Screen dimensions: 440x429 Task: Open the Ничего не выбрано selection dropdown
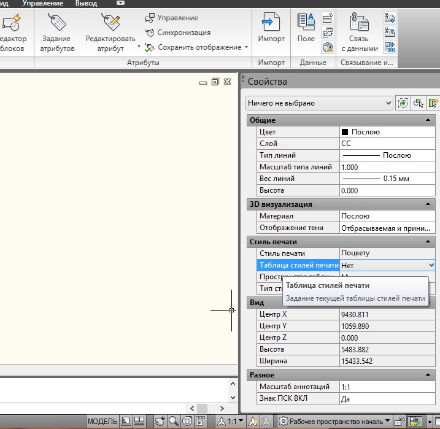click(x=319, y=103)
